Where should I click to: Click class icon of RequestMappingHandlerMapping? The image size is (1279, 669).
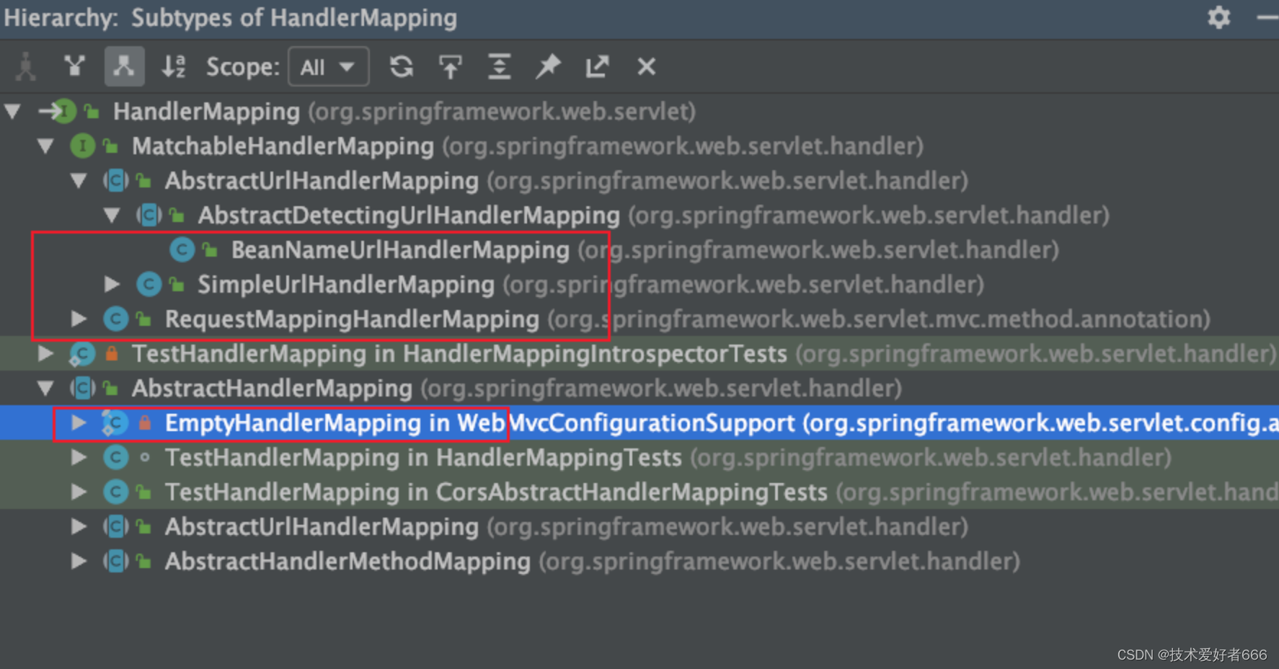[x=115, y=319]
